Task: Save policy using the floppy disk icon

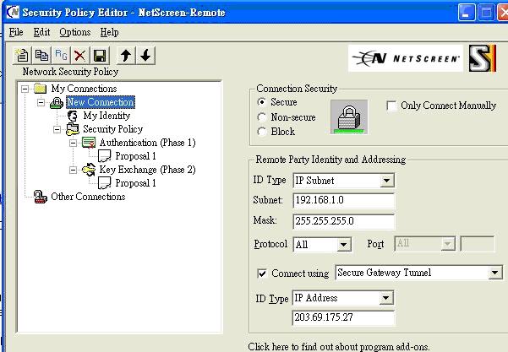Action: (99, 55)
